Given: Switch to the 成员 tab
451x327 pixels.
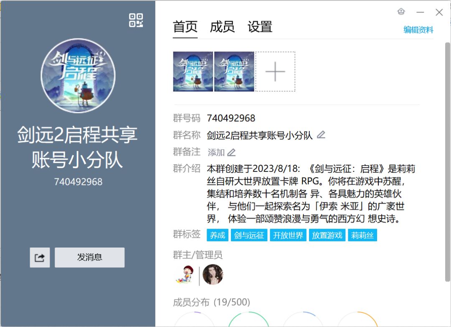Looking at the screenshot, I should pyautogui.click(x=222, y=27).
